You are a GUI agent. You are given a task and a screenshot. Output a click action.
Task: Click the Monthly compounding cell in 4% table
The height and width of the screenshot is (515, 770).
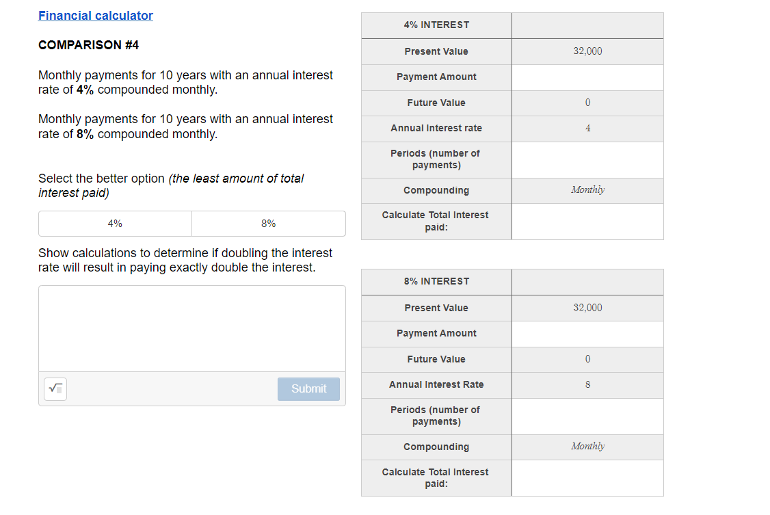tap(587, 190)
